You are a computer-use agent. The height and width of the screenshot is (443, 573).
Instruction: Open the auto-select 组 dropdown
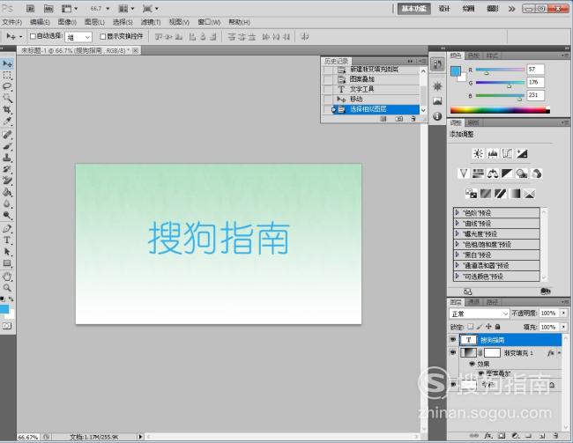pyautogui.click(x=78, y=37)
